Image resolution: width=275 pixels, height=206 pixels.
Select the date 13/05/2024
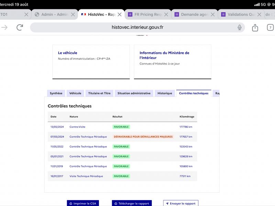point(57,127)
